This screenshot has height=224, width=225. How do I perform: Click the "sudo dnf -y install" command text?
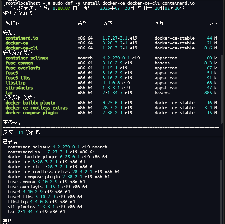click(x=76, y=3)
